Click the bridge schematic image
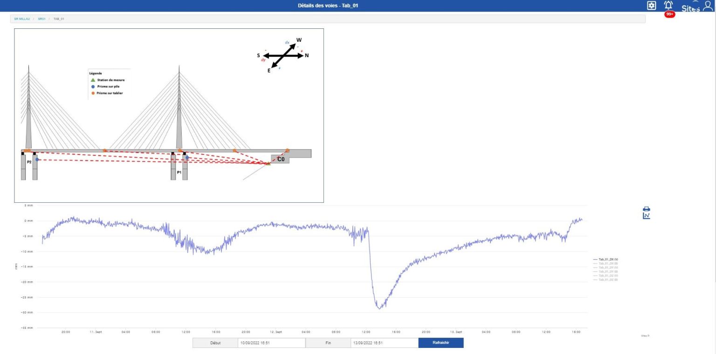The width and height of the screenshot is (716, 354). pyautogui.click(x=169, y=115)
